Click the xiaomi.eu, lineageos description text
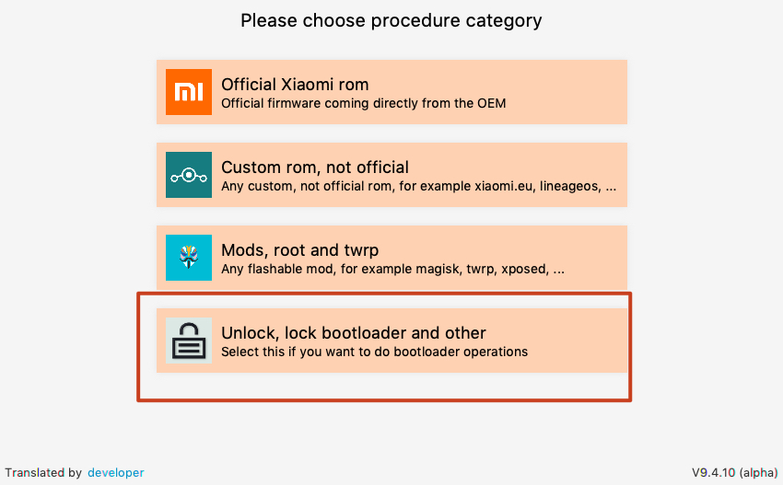783x485 pixels. pyautogui.click(x=419, y=186)
